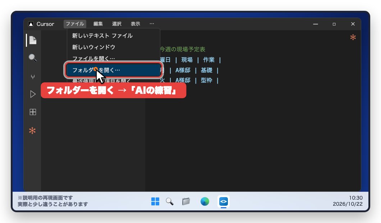Choose 新しいウィンドウ from menu
The height and width of the screenshot is (223, 381).
click(x=113, y=47)
